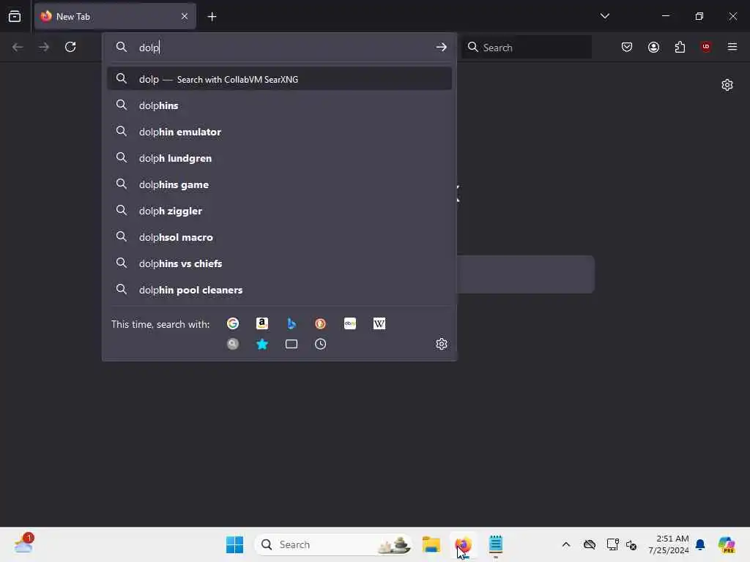Screen dimensions: 750x562
Task: Choose the "dolphin emulator" suggestion
Action: pos(279,132)
